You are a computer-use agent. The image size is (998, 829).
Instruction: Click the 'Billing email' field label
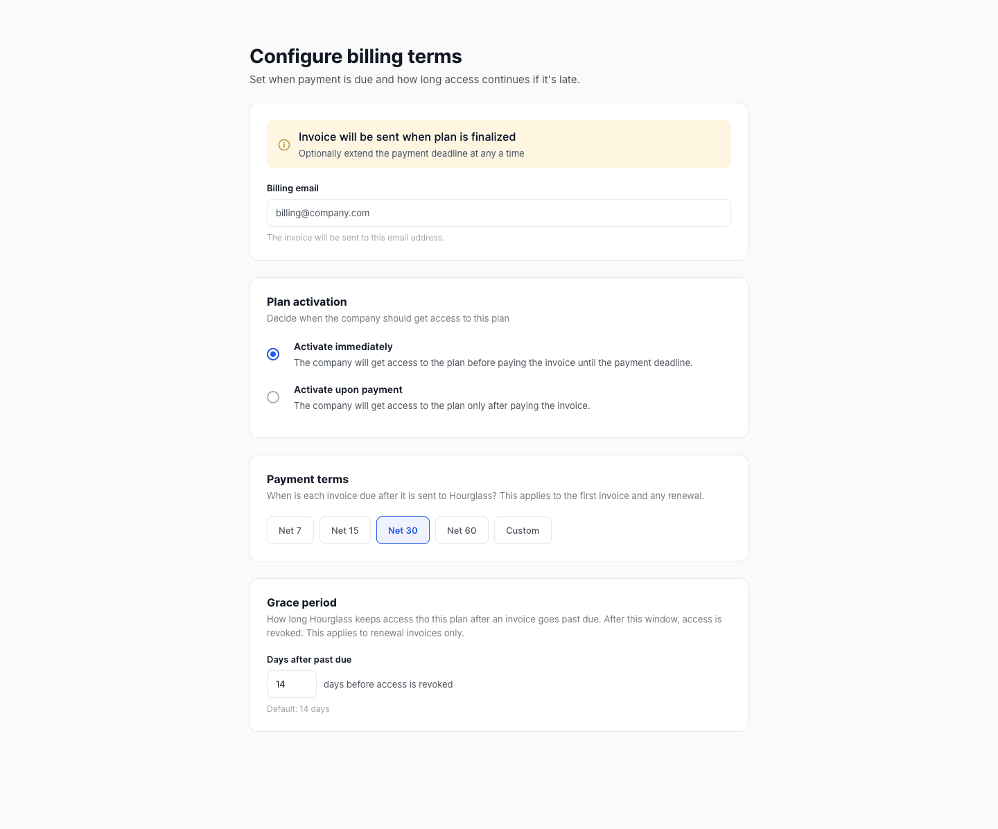(x=292, y=188)
